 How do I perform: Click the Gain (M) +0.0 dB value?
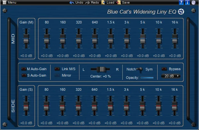(26, 56)
